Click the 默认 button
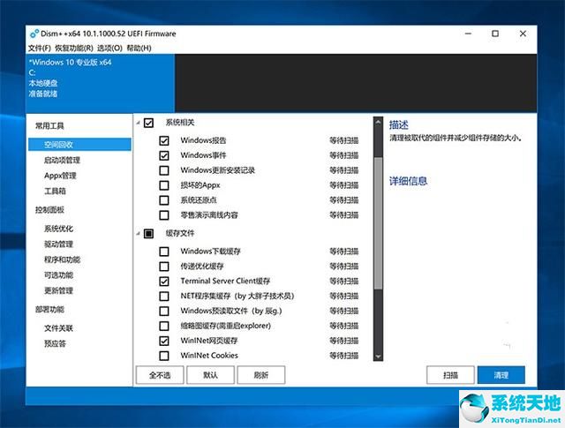Screen dimensions: 565x428 pyautogui.click(x=210, y=375)
